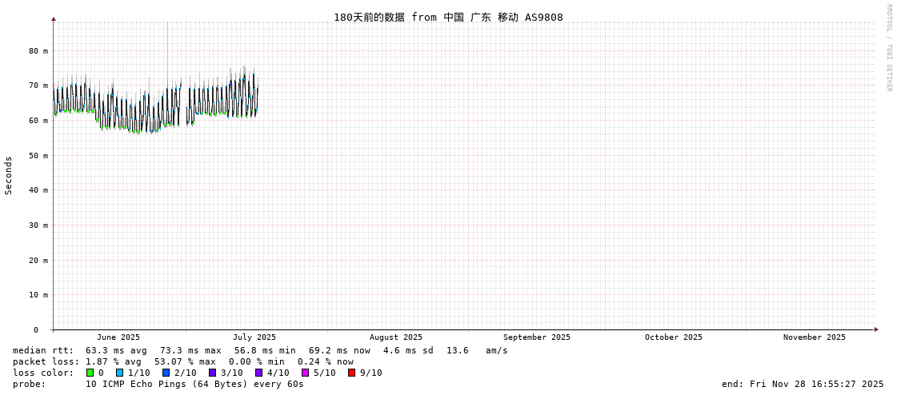This screenshot has width=897, height=395.
Task: Select the magenta 5/10 loss swatch
Action: [x=305, y=373]
